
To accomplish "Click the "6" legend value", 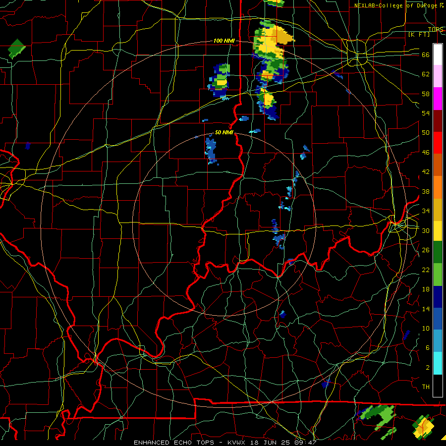I will [x=428, y=348].
